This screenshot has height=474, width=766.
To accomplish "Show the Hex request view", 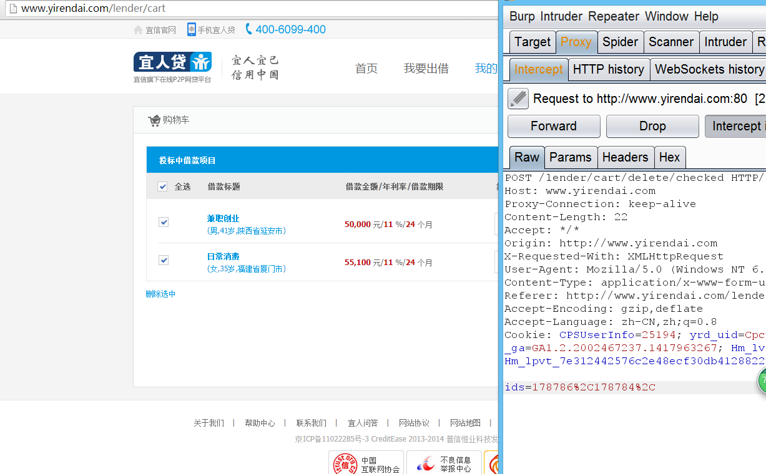I will [670, 157].
